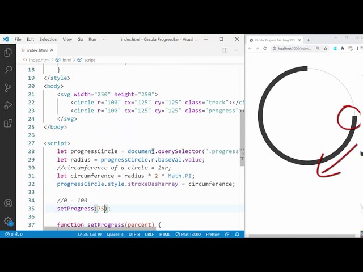Click the site info icon in address bar
363x272 pixels.
pyautogui.click(x=275, y=48)
